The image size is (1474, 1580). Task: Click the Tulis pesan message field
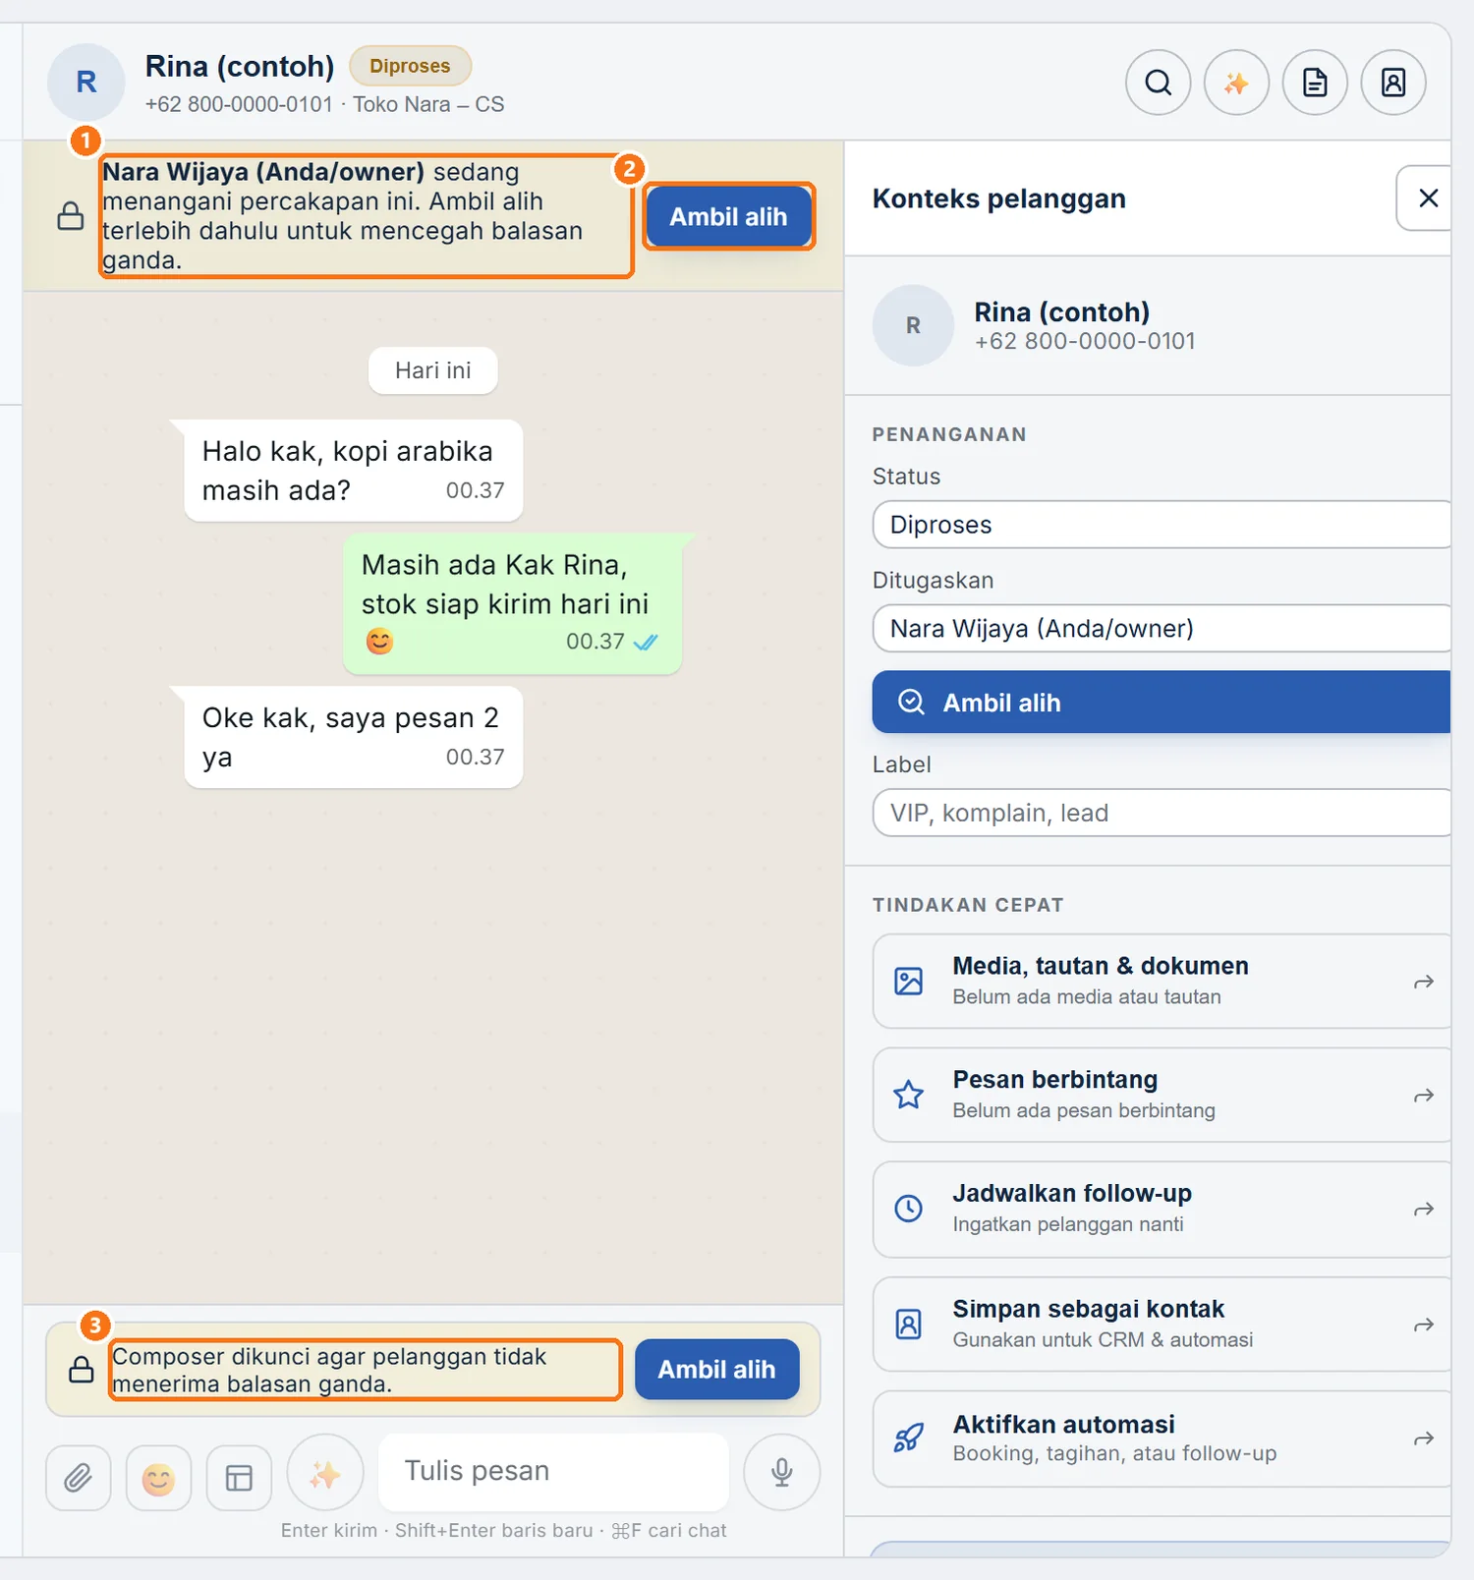(553, 1471)
